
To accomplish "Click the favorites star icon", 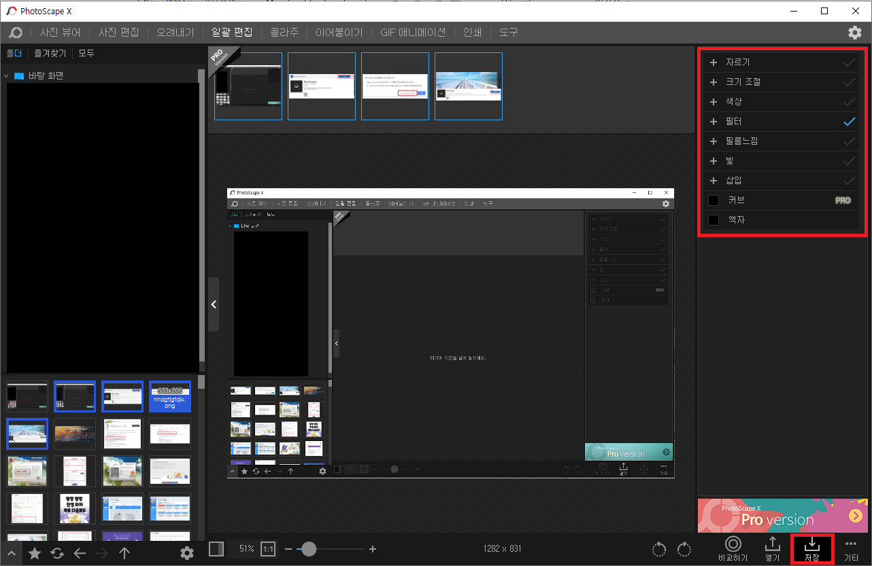I will tap(35, 553).
